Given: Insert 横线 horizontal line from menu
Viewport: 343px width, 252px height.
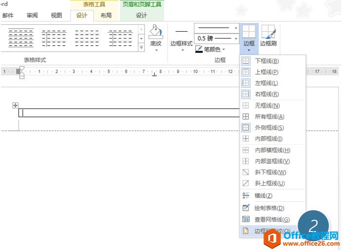Looking at the screenshot, I should tap(263, 195).
